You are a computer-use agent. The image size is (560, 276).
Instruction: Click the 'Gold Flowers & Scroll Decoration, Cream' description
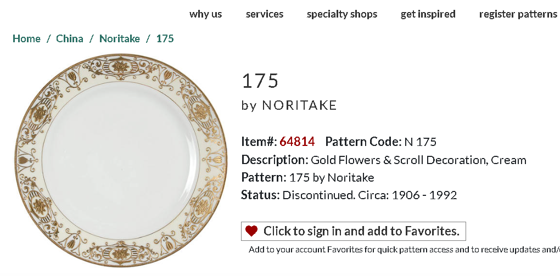pos(418,160)
